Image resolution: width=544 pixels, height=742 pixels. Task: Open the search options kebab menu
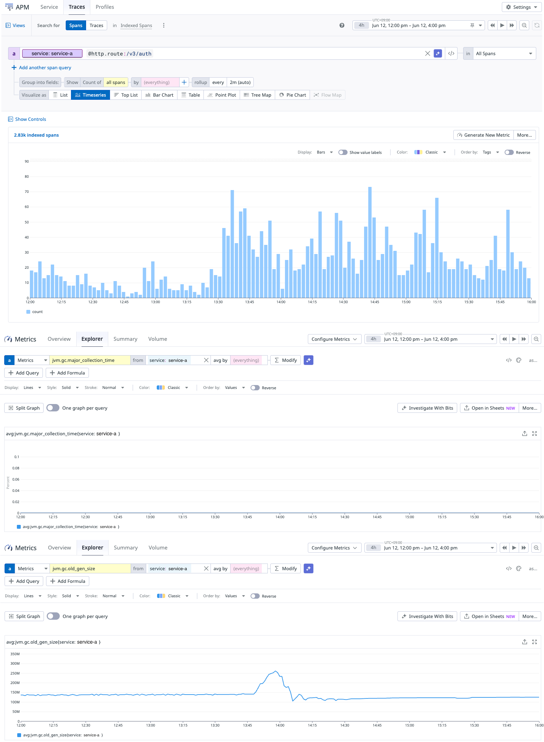click(x=164, y=25)
